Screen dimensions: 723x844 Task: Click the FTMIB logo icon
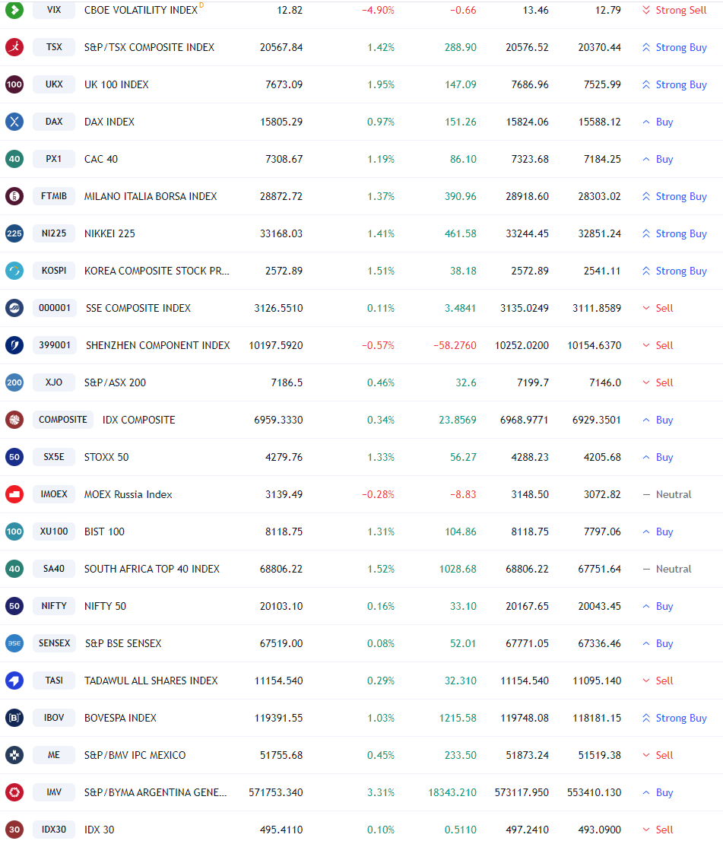click(x=14, y=196)
